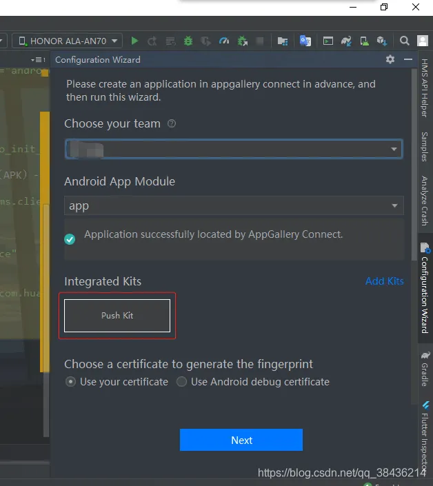433x486 pixels.
Task: Select the Push Kit tile
Action: point(117,316)
